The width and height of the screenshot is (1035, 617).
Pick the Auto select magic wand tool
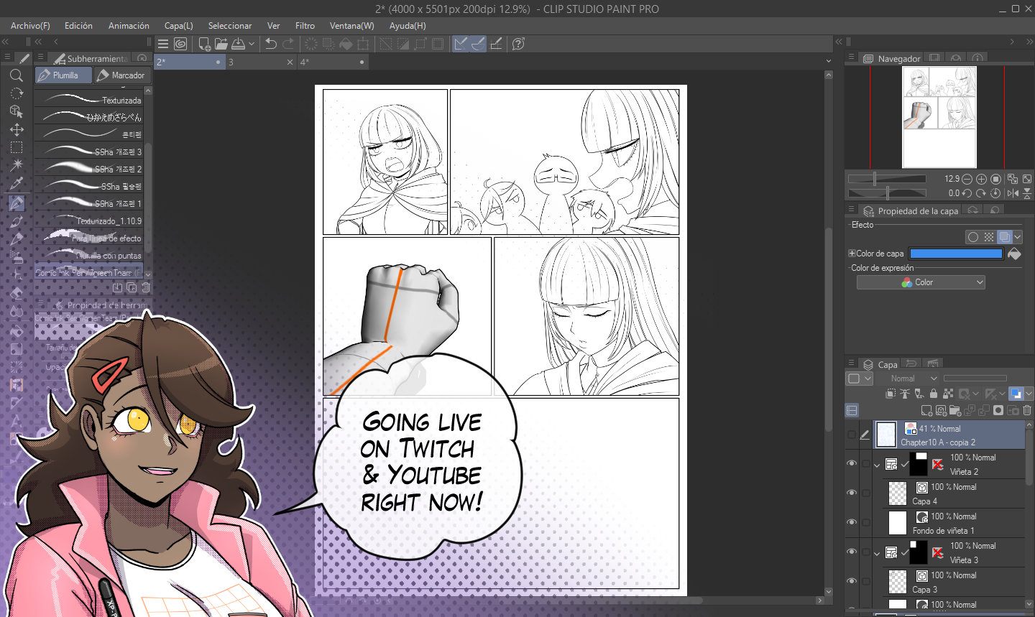click(x=17, y=165)
